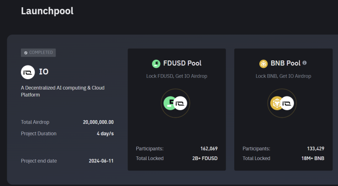
Task: Select the IO project name
Action: [44, 72]
